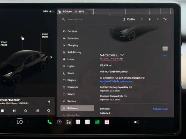Increase temperature with right arrow by LO
This screenshot has height=139, width=186.
tap(28, 122)
